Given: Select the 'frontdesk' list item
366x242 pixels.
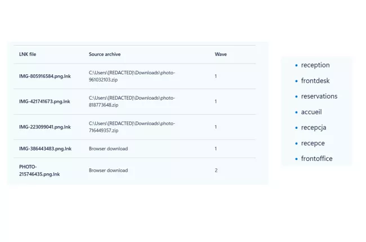Looking at the screenshot, I should pos(315,80).
